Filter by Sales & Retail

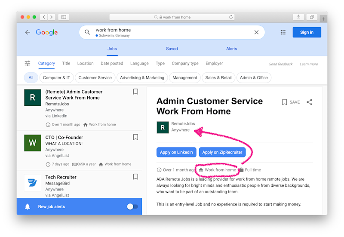tap(218, 78)
